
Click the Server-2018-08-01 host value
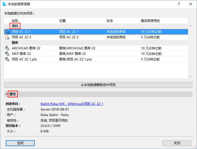pos(55,109)
